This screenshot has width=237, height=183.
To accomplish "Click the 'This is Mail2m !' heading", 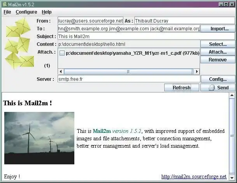I will tap(27, 103).
